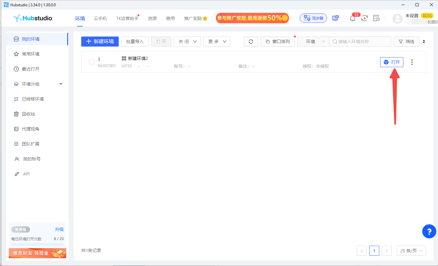Click the sort arrows icon
The height and width of the screenshot is (266, 438).
coord(424,42)
